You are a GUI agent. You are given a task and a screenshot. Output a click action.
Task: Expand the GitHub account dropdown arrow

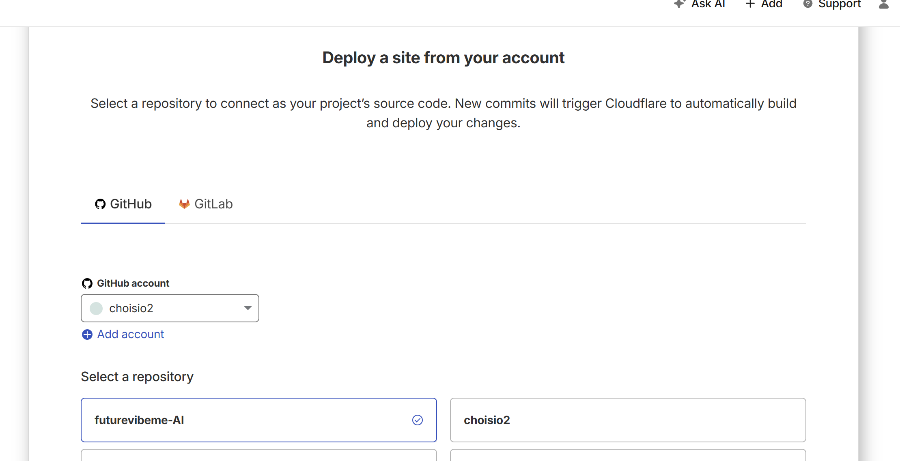[x=248, y=308]
